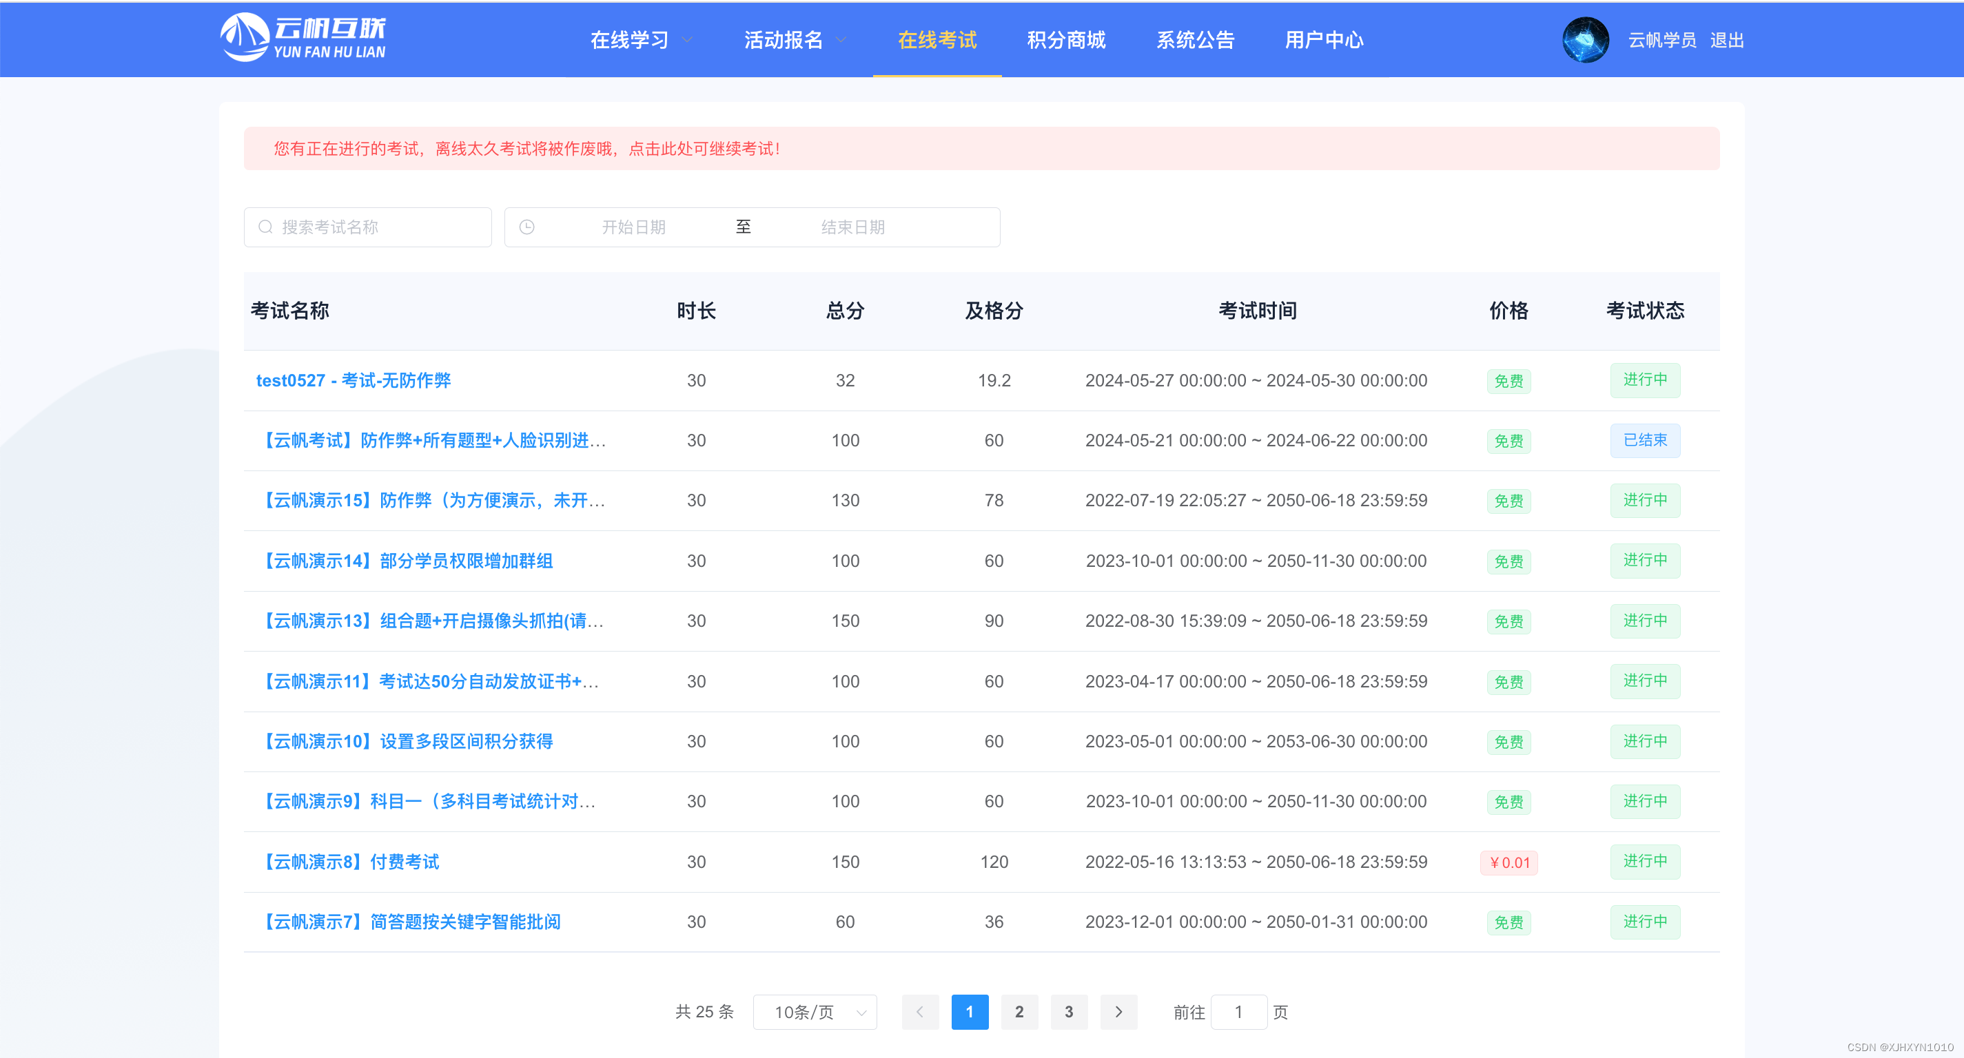Go to page 3
The width and height of the screenshot is (1964, 1058).
tap(1068, 1011)
